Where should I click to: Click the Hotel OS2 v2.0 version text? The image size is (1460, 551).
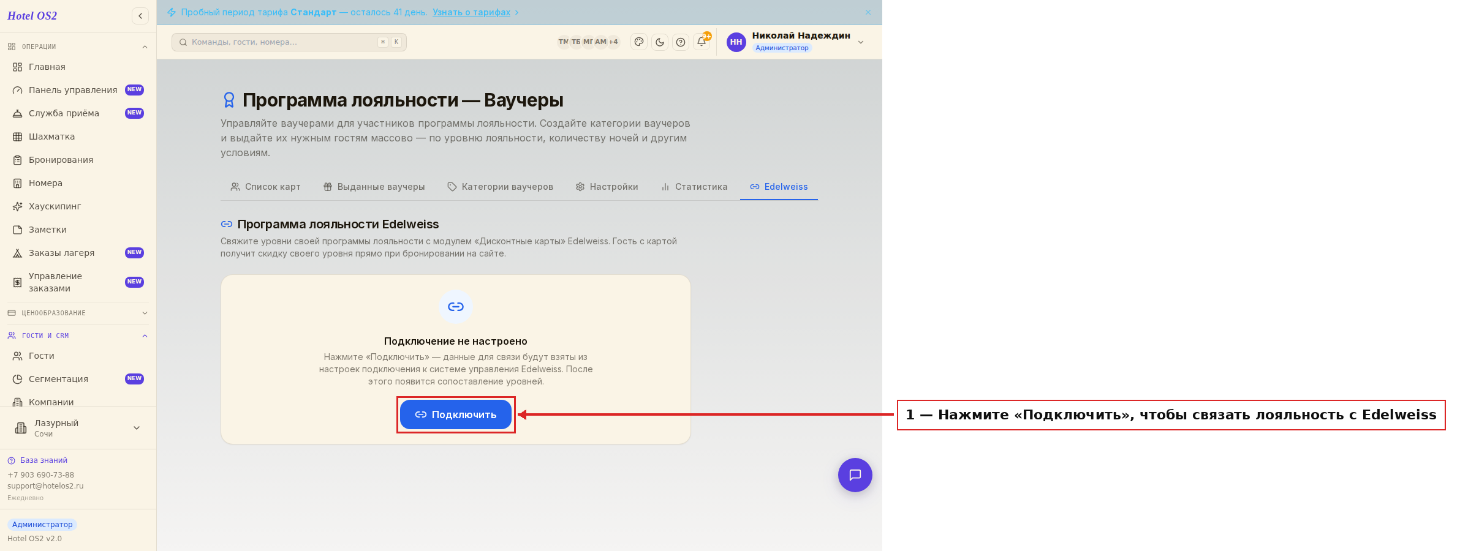pyautogui.click(x=34, y=539)
